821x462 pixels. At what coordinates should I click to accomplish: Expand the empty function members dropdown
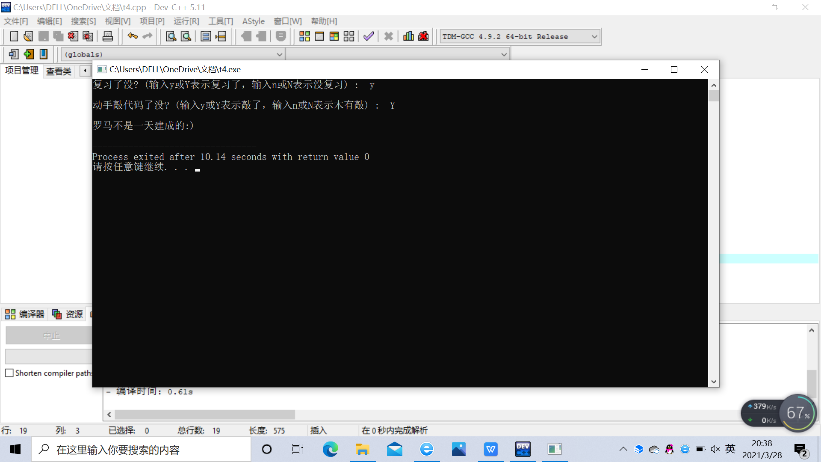[504, 54]
